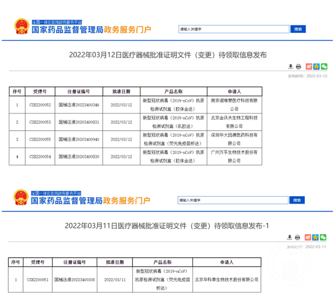Click download icon under March 12 title

(291, 67)
